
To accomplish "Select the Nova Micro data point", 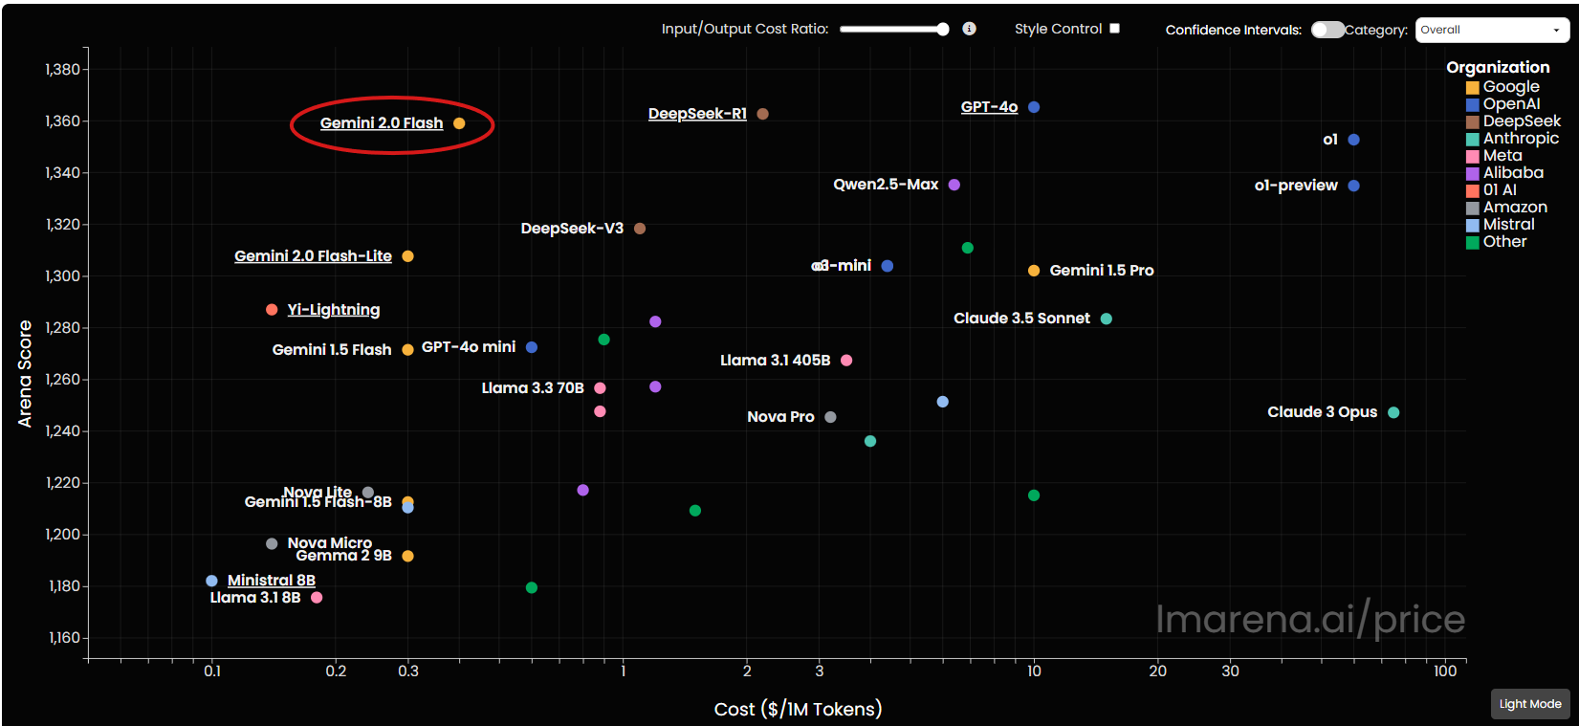I will (272, 543).
